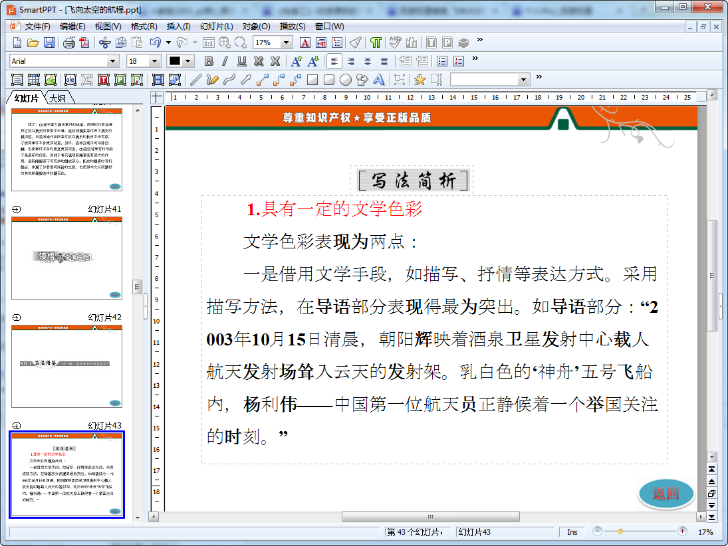Open the 编辑(E) menu

click(x=72, y=27)
